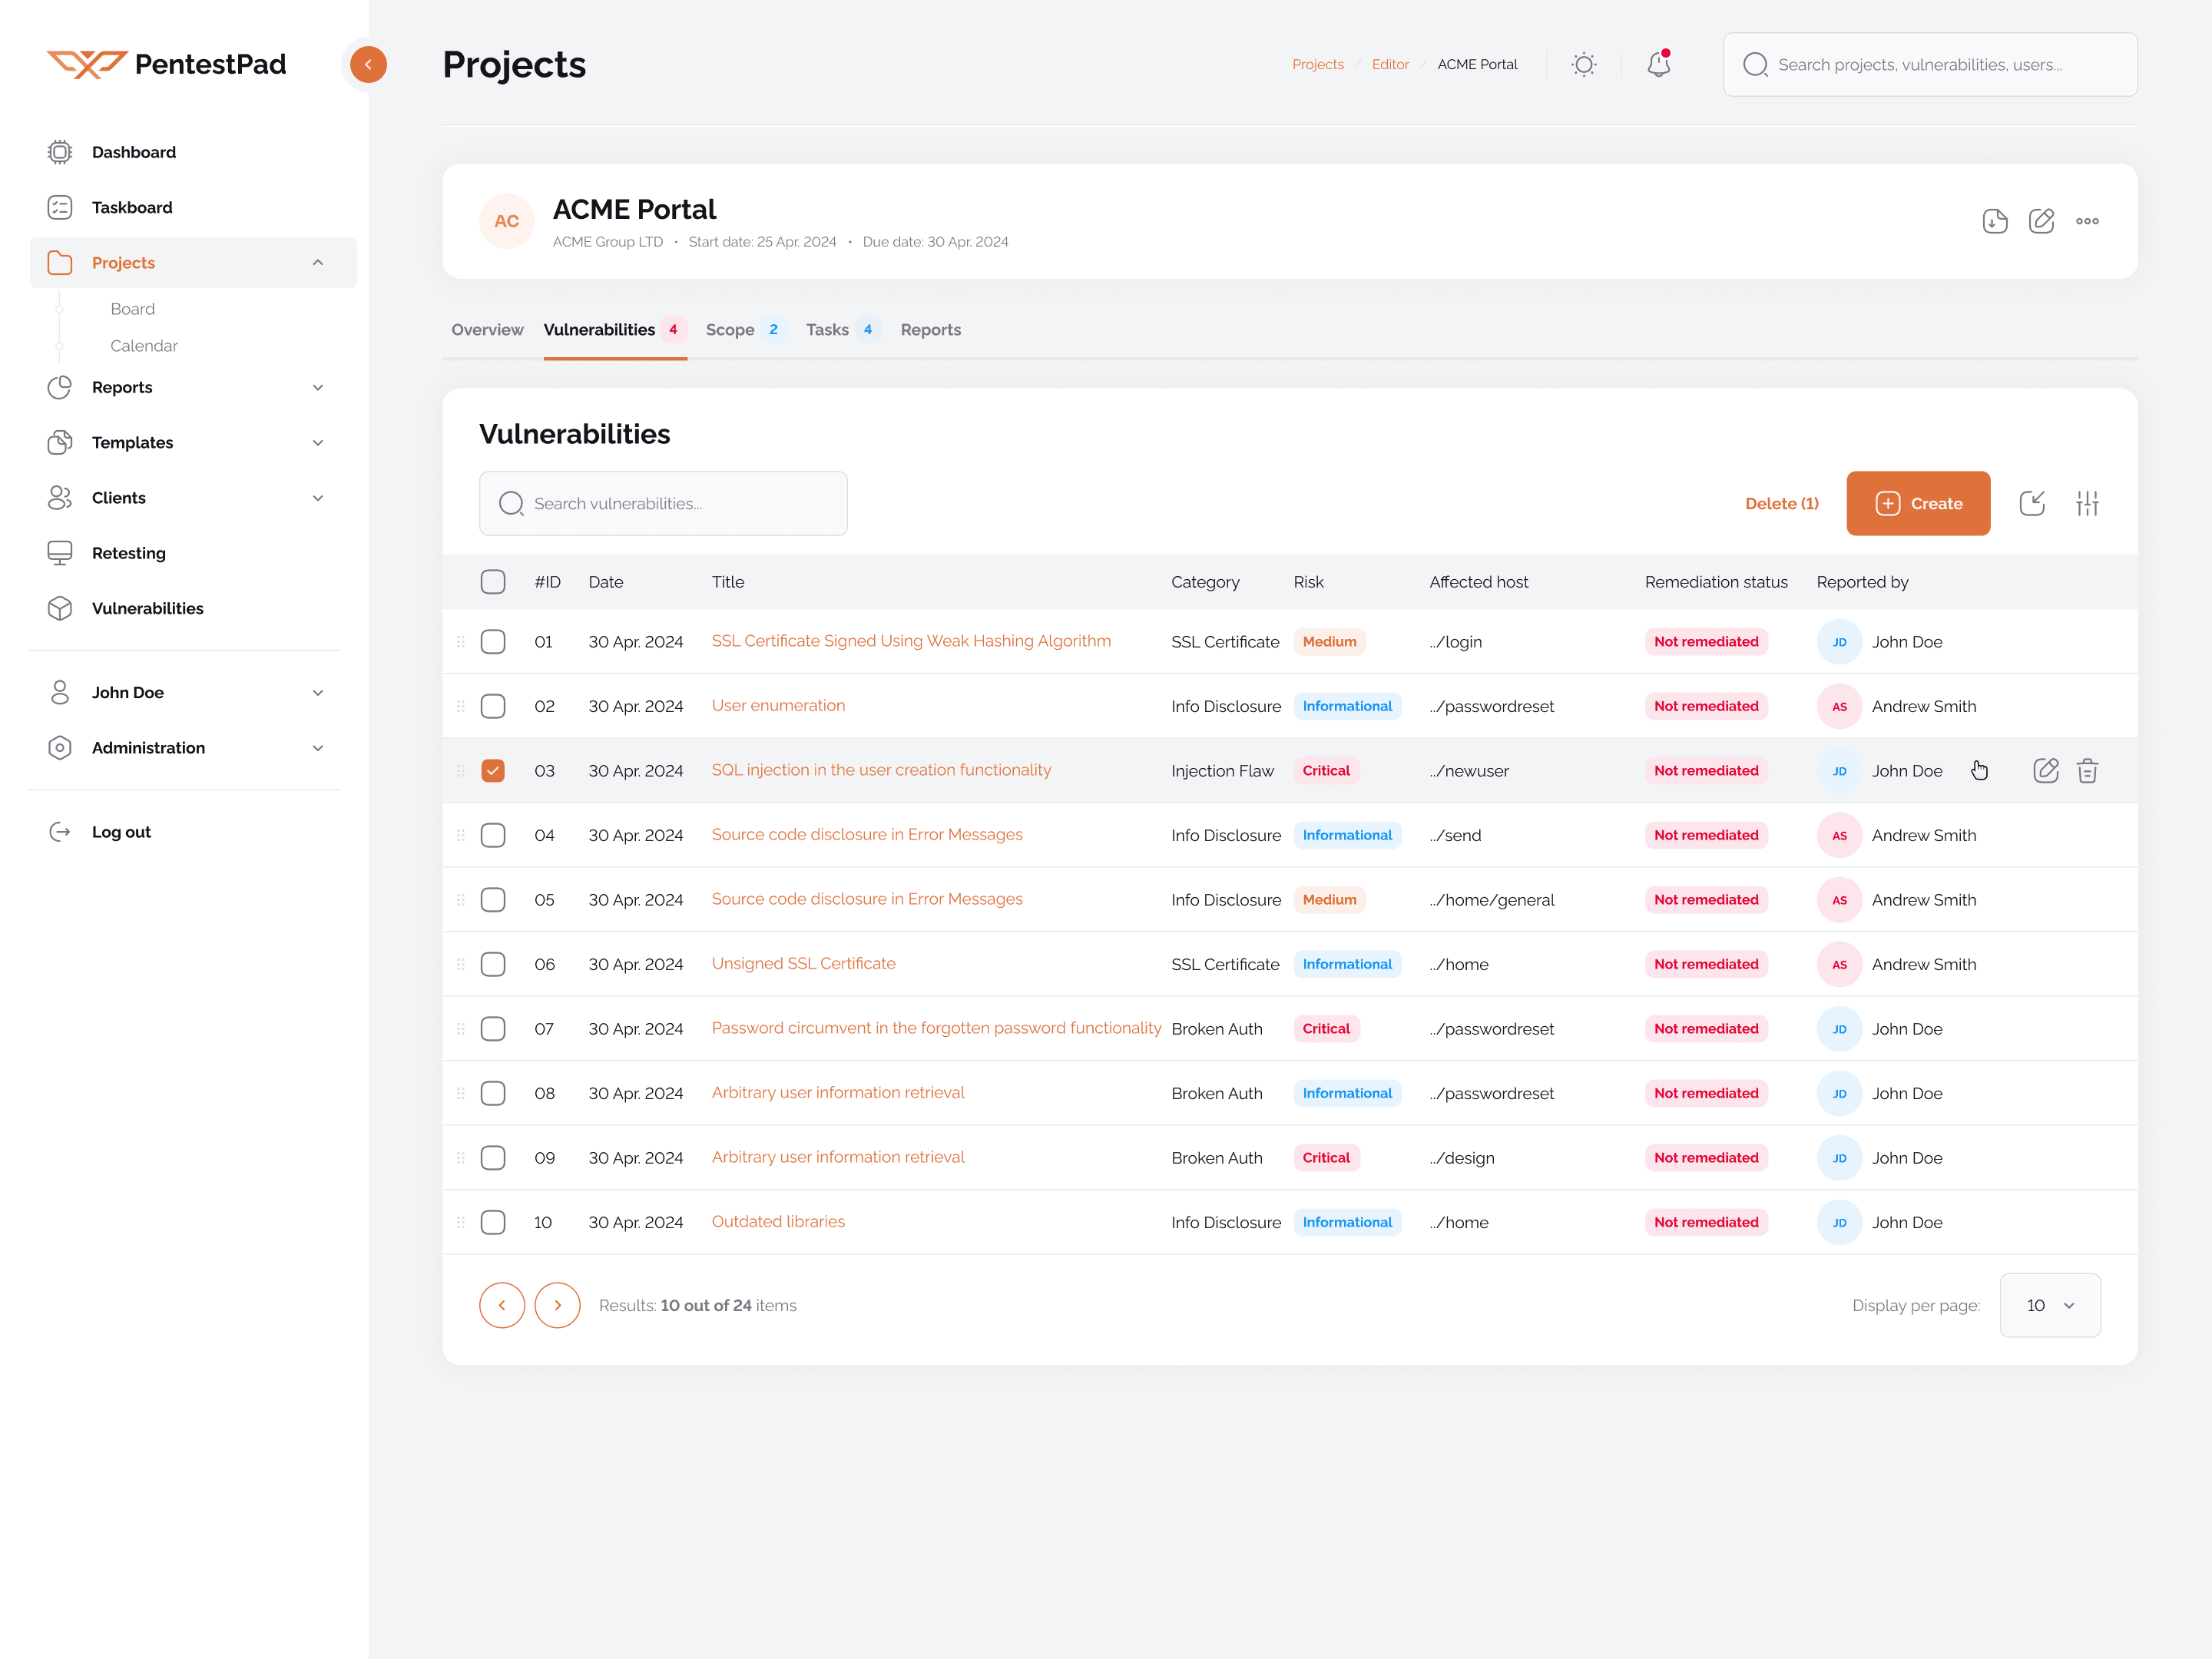Image resolution: width=2212 pixels, height=1659 pixels.
Task: Uncheck the SQL injection vulnerability checkbox
Action: point(493,770)
